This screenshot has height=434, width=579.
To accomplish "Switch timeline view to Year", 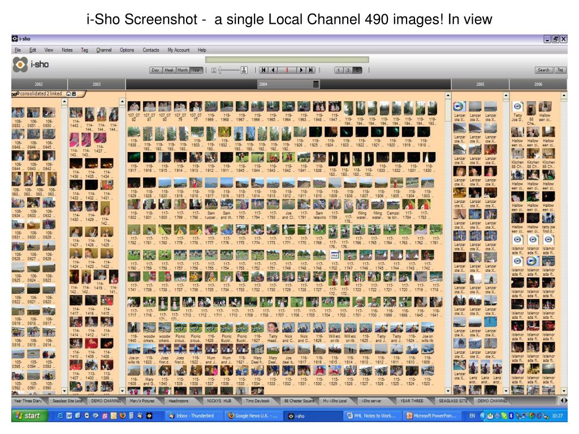I will point(196,70).
